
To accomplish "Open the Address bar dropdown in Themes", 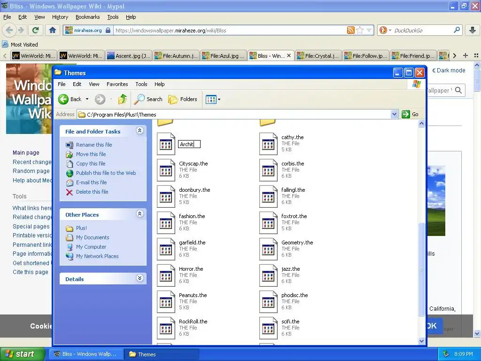I will click(x=395, y=115).
